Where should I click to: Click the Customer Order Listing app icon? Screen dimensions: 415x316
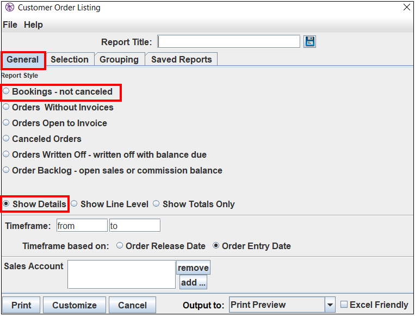click(10, 8)
